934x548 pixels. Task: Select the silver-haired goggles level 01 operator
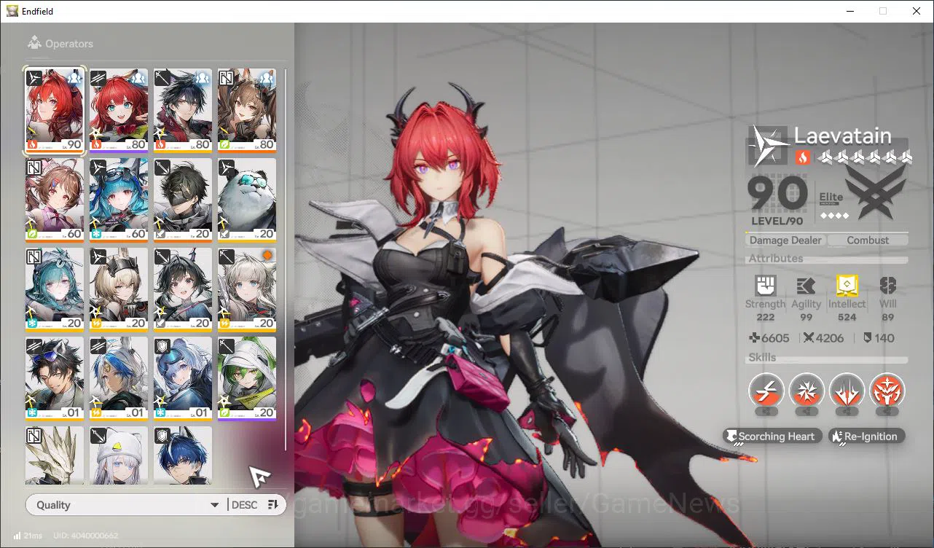[183, 379]
